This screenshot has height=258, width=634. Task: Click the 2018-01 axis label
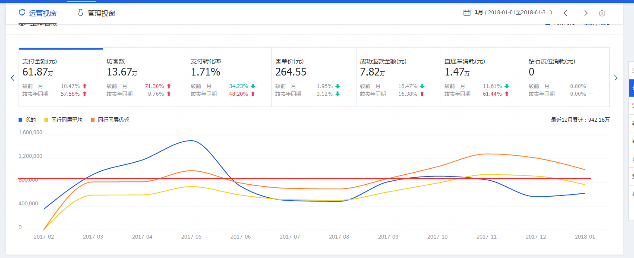[585, 236]
